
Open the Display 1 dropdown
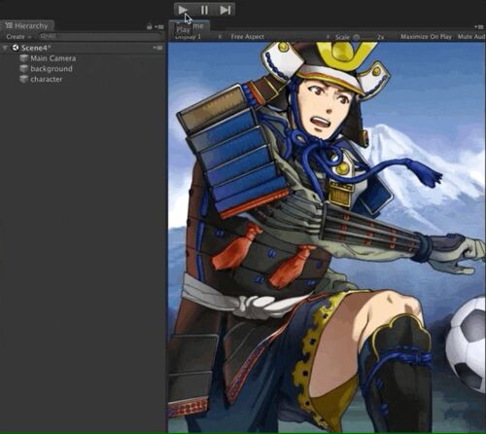(x=197, y=37)
